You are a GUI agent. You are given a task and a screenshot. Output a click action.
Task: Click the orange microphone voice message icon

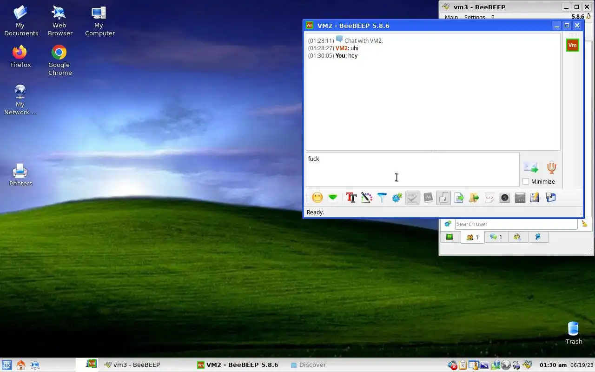click(551, 167)
